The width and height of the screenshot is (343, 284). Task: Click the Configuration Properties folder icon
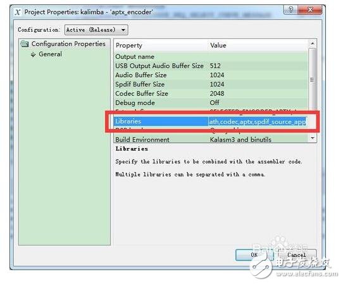tap(25, 44)
